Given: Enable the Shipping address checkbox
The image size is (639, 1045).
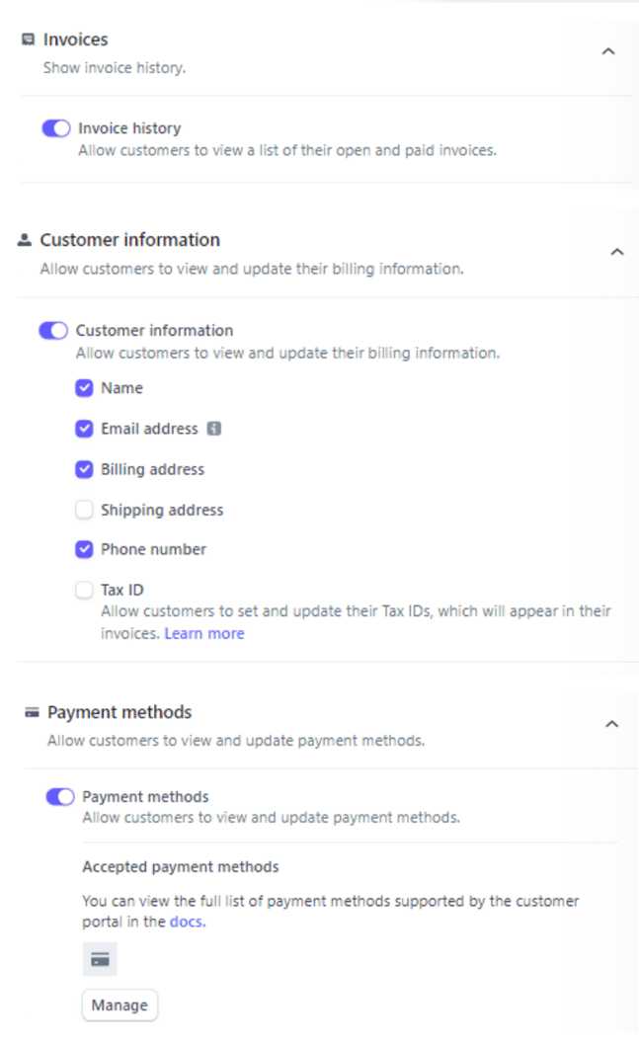Looking at the screenshot, I should pyautogui.click(x=84, y=510).
